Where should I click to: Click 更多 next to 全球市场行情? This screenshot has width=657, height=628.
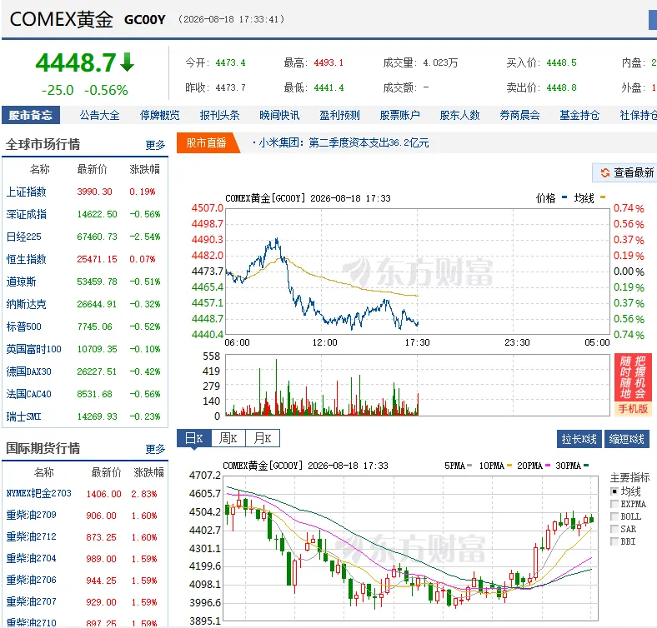pyautogui.click(x=155, y=145)
